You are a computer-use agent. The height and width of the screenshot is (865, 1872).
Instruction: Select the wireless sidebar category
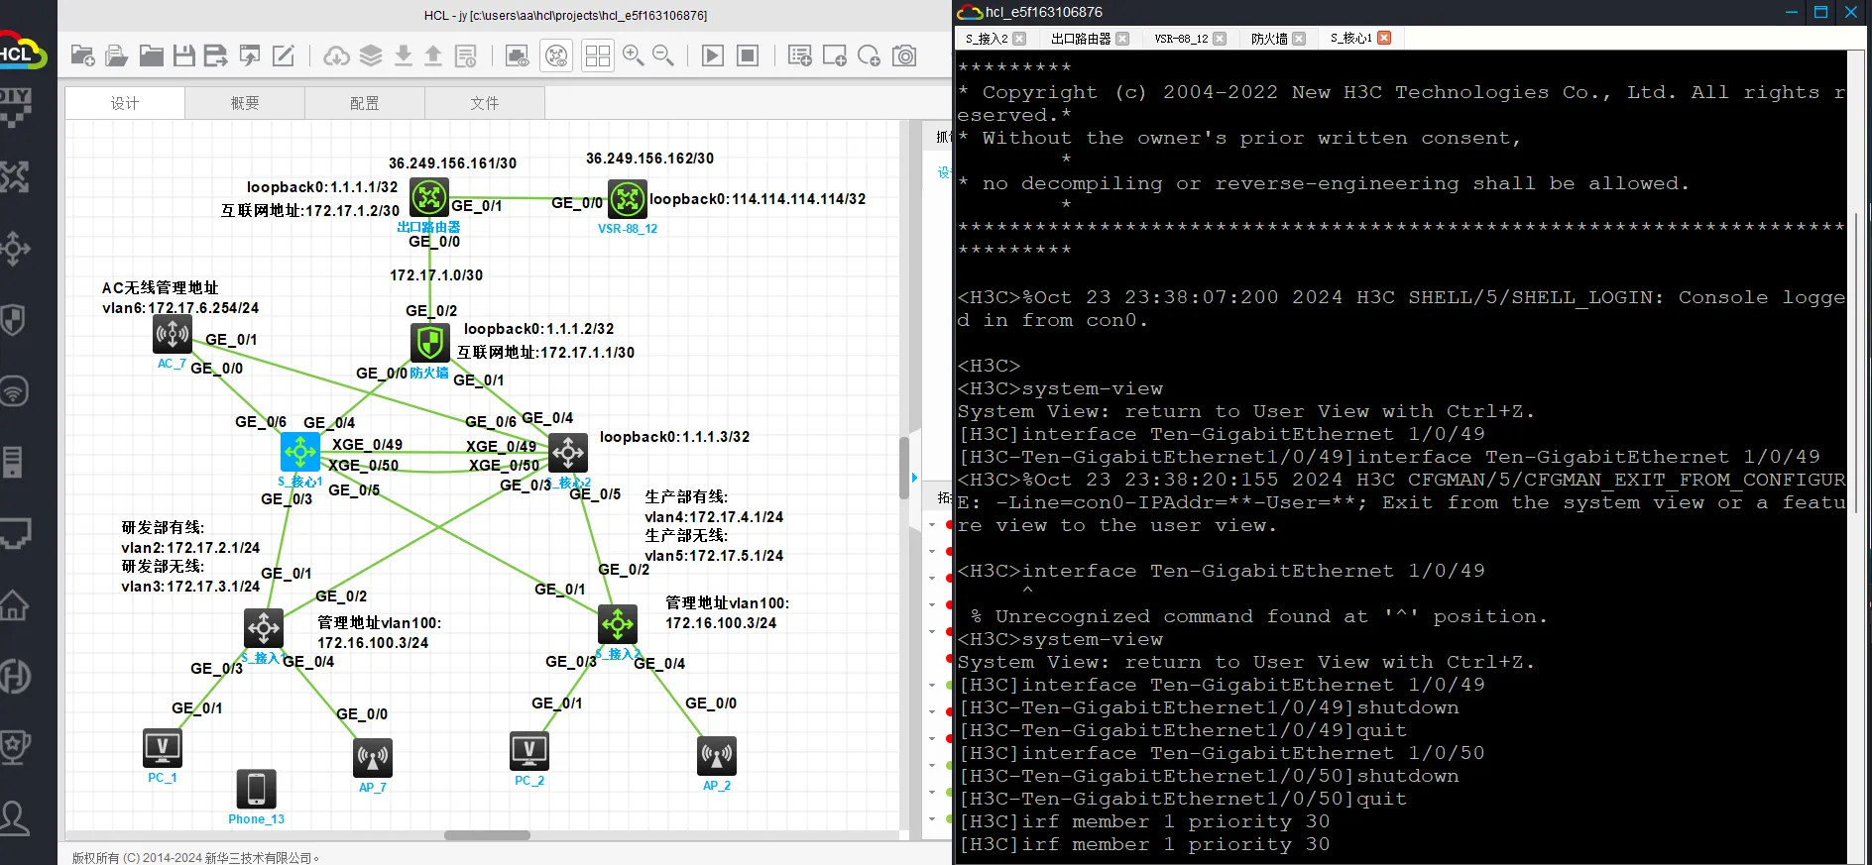pos(14,391)
